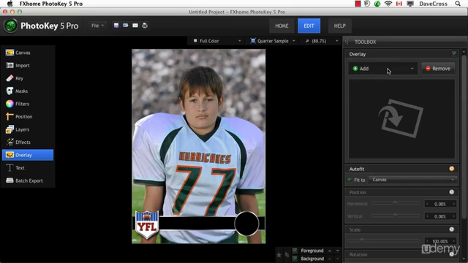Toggle the Fit to checkbox
This screenshot has width=468, height=263.
350,180
